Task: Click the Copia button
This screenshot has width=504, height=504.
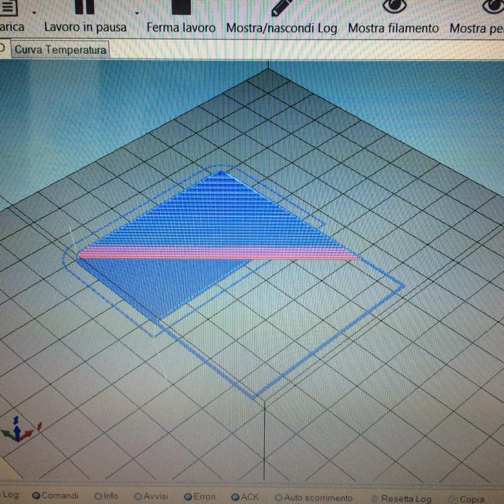Action: (x=471, y=499)
